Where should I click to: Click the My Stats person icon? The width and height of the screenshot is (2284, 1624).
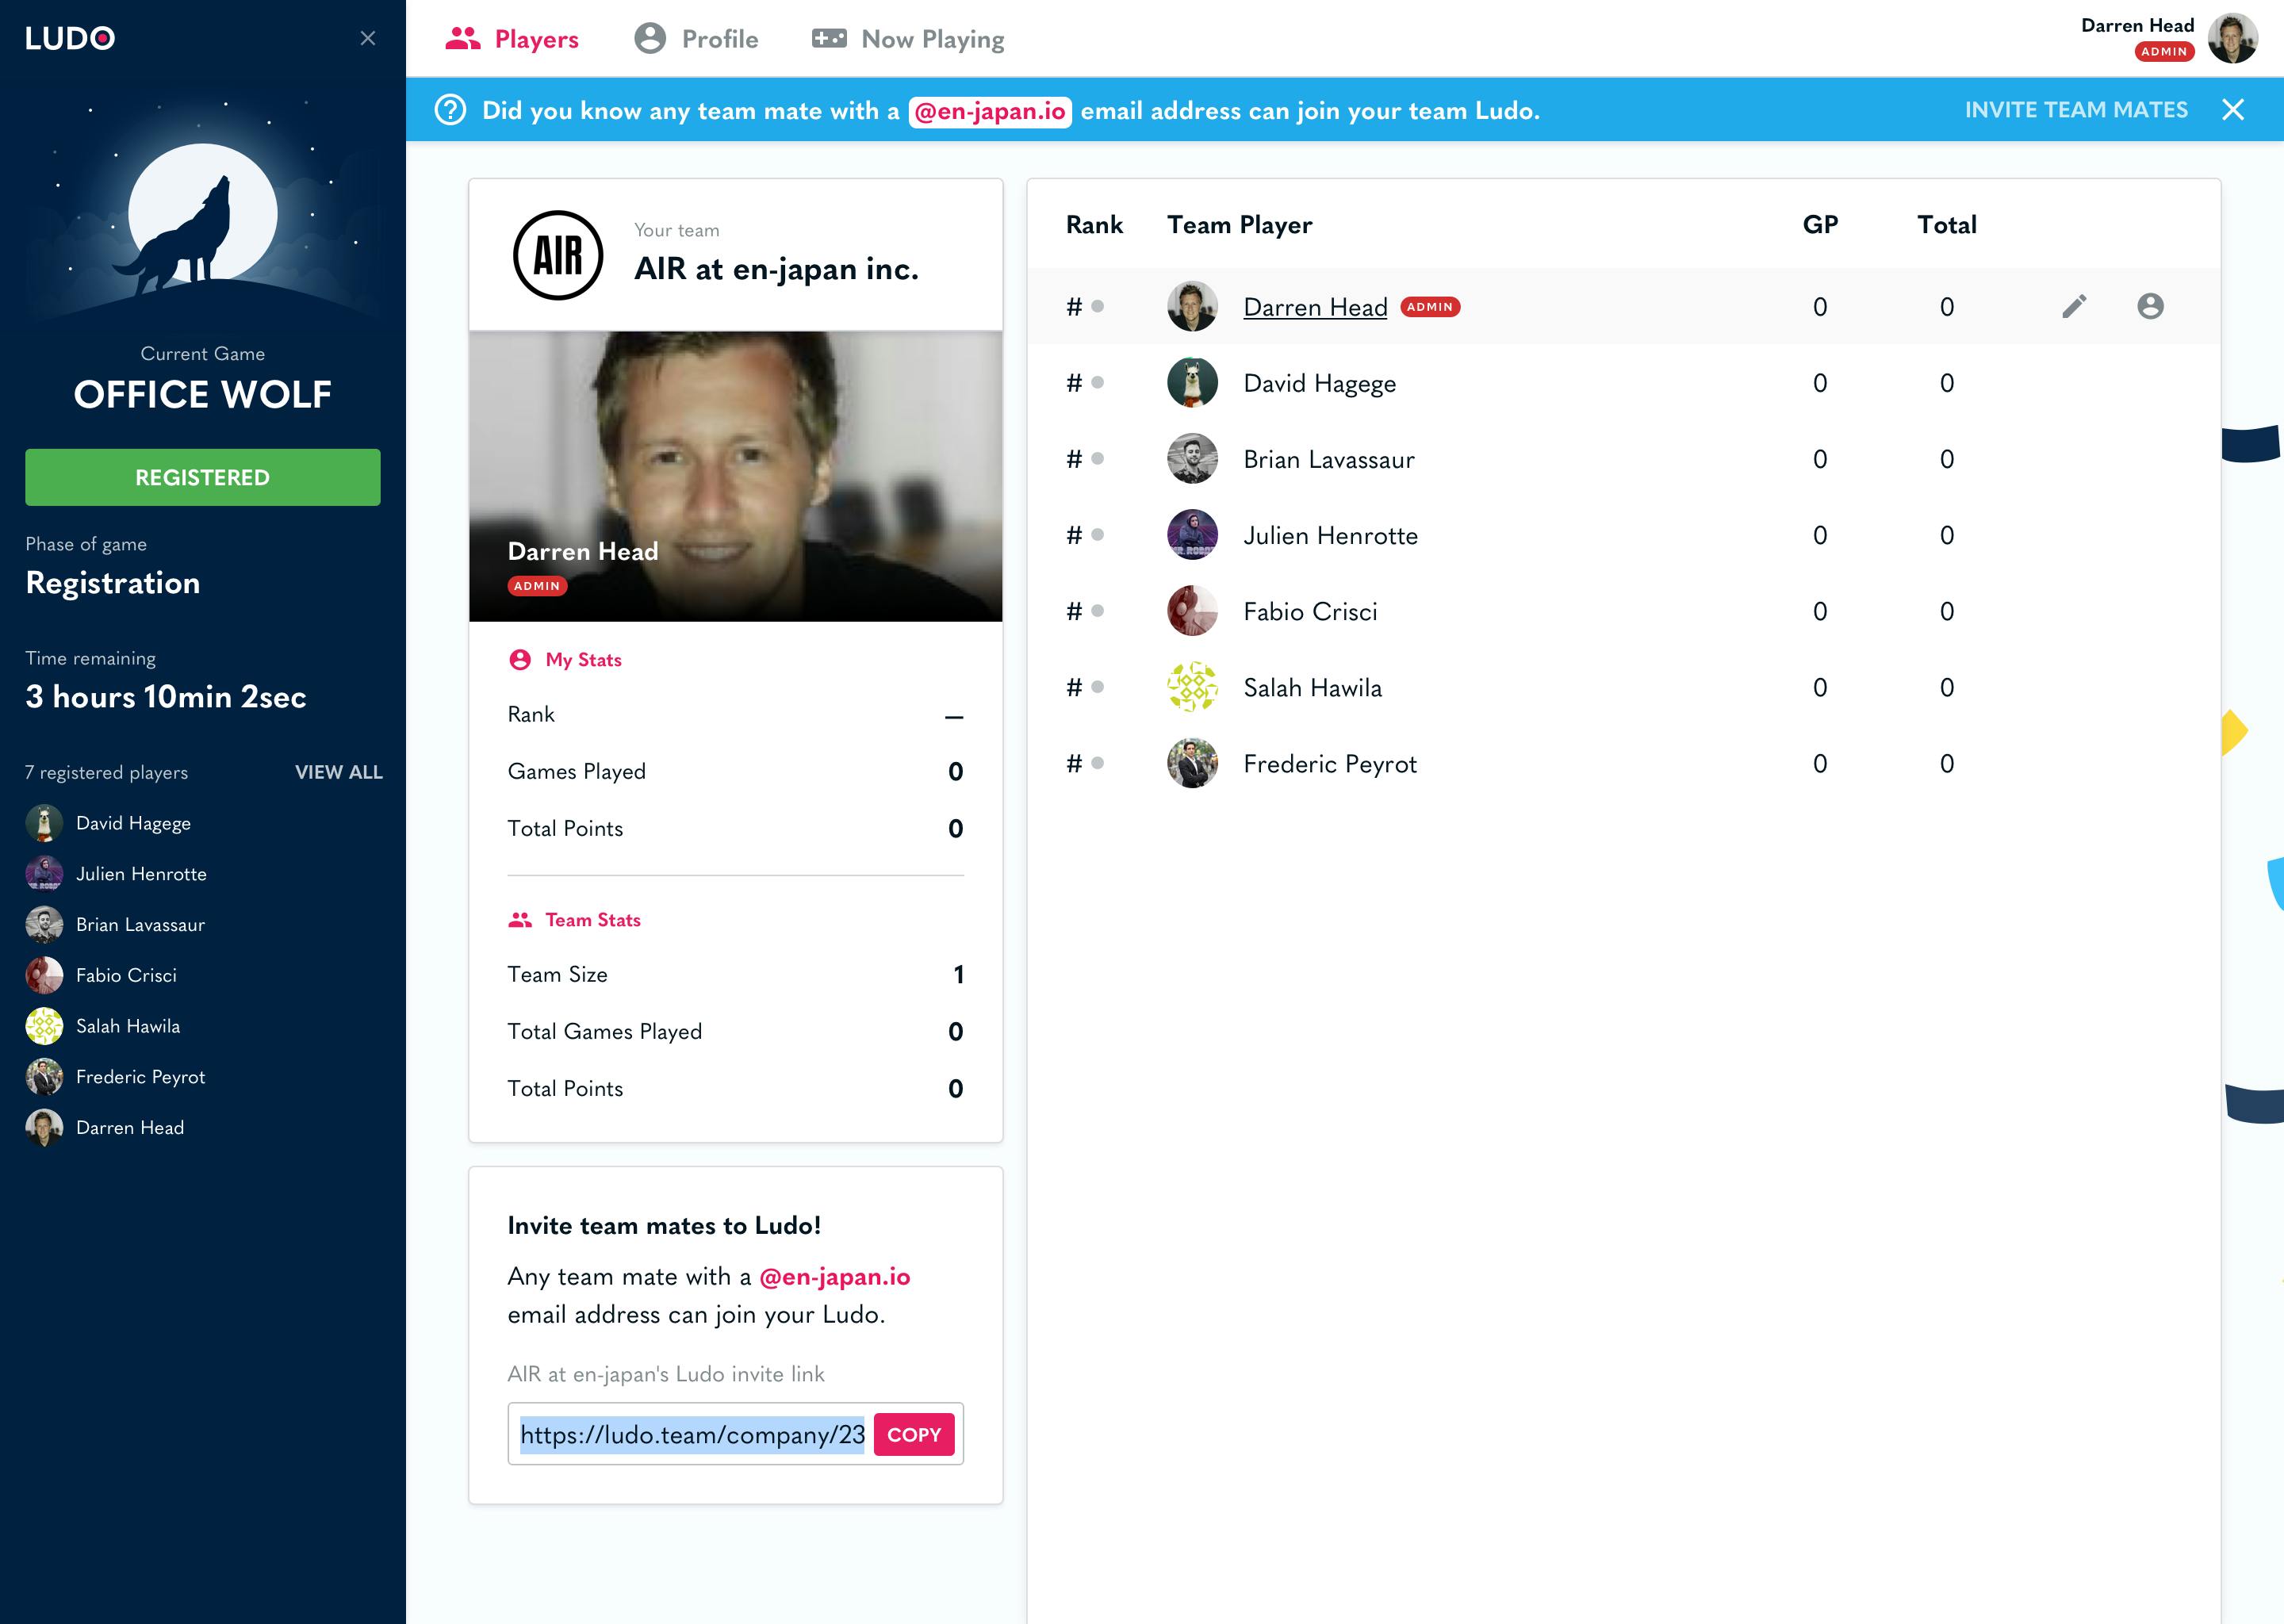click(x=520, y=659)
